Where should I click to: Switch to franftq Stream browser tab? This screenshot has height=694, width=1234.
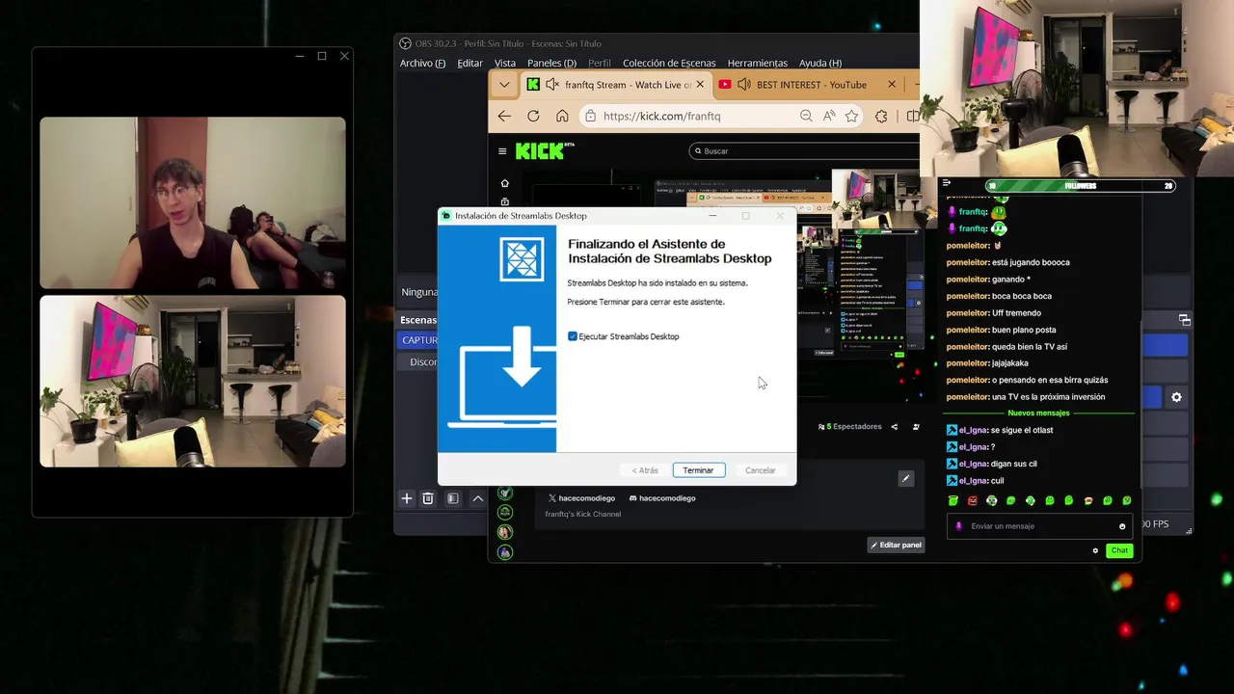coord(616,85)
